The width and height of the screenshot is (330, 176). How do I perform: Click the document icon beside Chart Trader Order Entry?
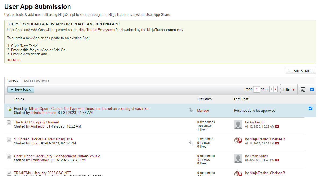[9, 156]
